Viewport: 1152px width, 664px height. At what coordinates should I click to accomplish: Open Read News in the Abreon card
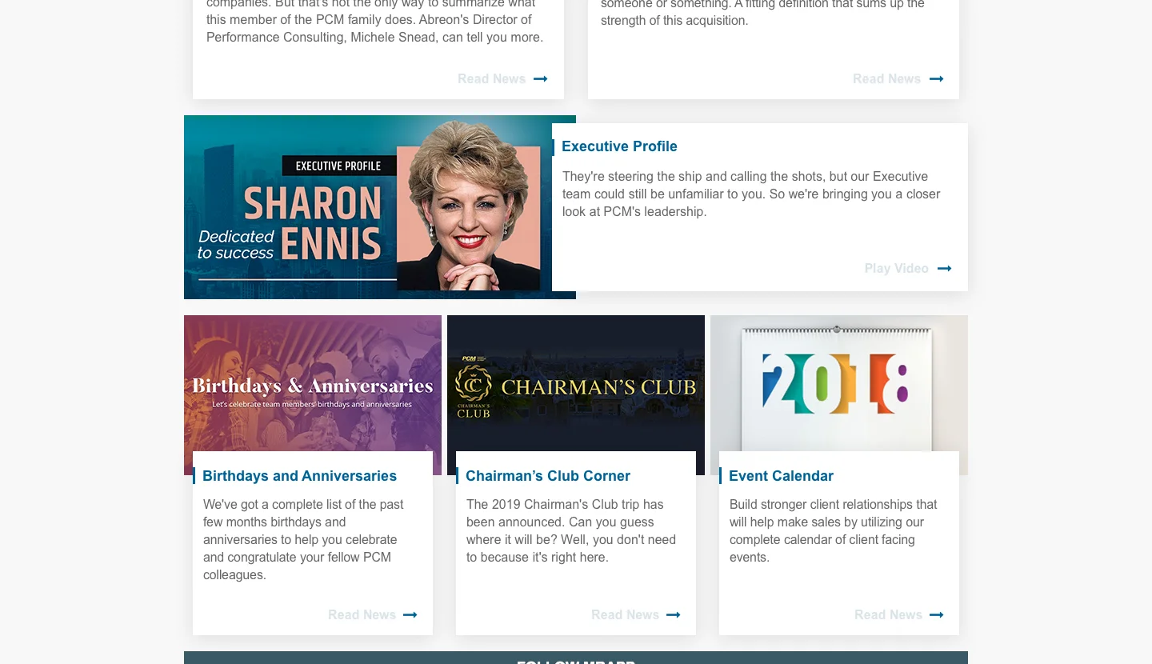(x=491, y=79)
